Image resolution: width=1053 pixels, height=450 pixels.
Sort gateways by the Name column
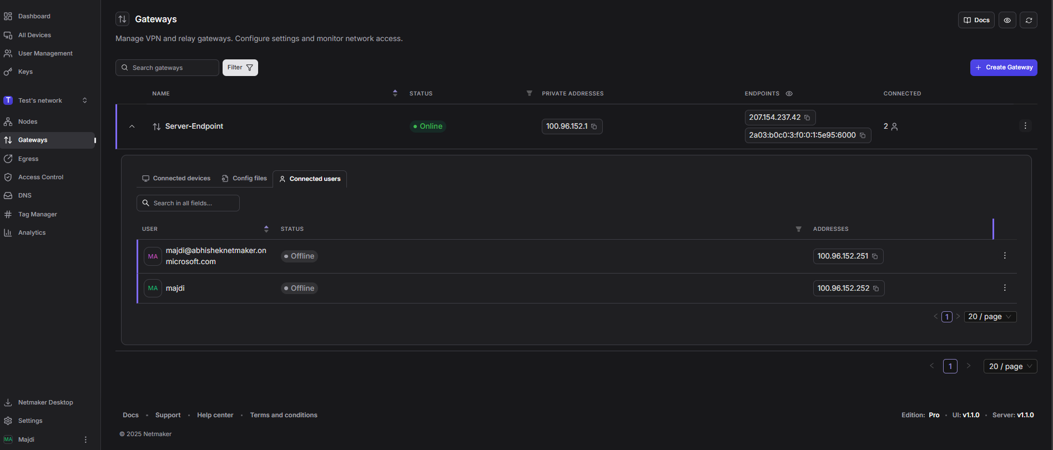coord(395,93)
